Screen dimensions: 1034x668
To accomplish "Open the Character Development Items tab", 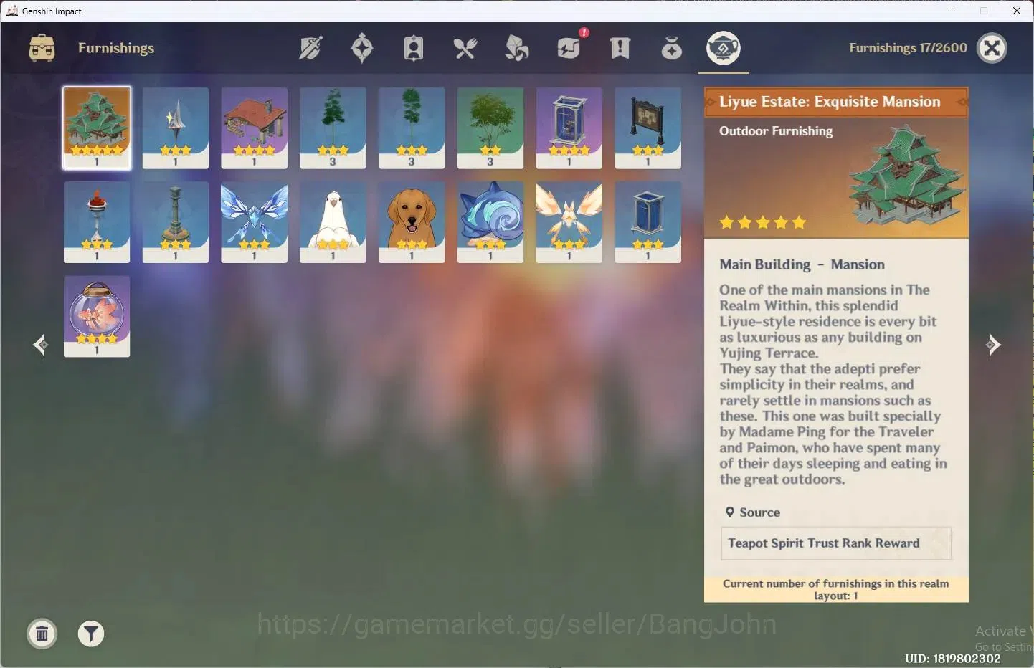I will click(414, 48).
